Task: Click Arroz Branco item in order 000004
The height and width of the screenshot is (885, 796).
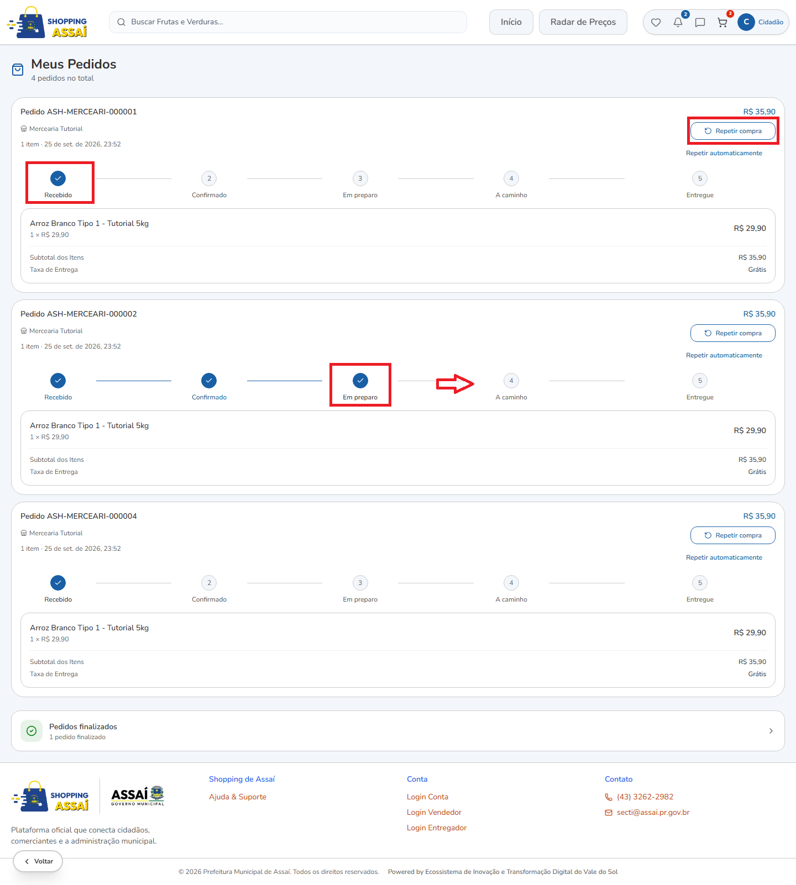Action: tap(90, 628)
